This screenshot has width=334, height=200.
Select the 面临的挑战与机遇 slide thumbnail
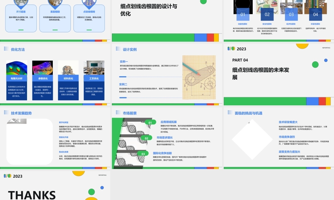tap(279, 138)
